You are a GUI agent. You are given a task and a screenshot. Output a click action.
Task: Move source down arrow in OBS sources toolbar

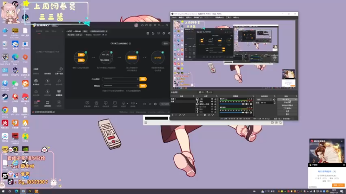212,115
